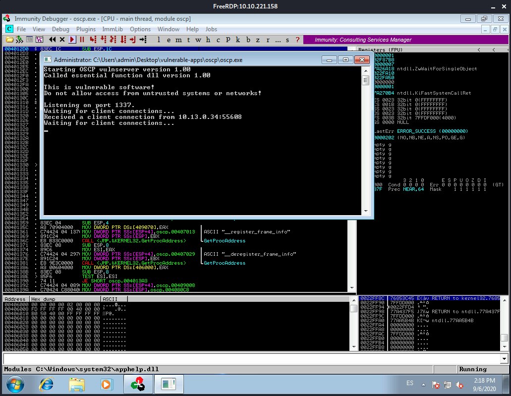Click the gray list window icon
Screen dimensions: 511x396
point(29,40)
